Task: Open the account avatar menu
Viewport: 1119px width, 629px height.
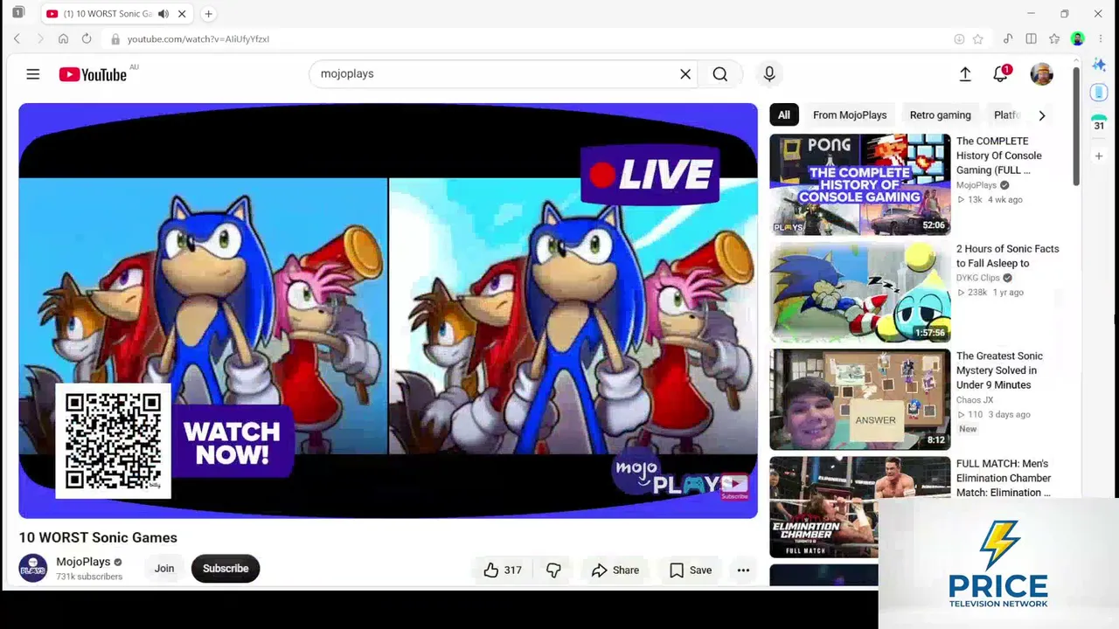Action: (1041, 74)
